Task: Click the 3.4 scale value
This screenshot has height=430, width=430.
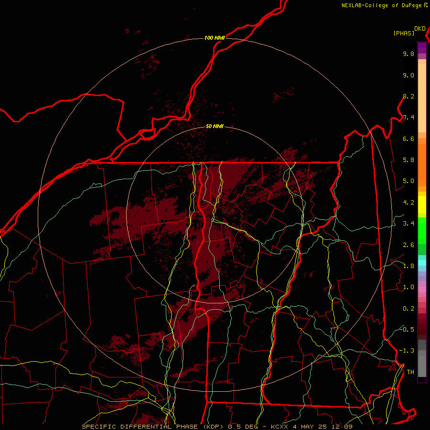Action: point(408,224)
